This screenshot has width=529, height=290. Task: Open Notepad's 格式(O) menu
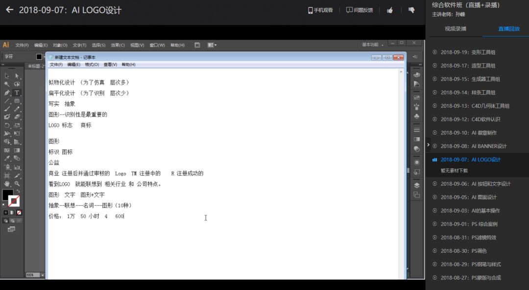tap(92, 65)
